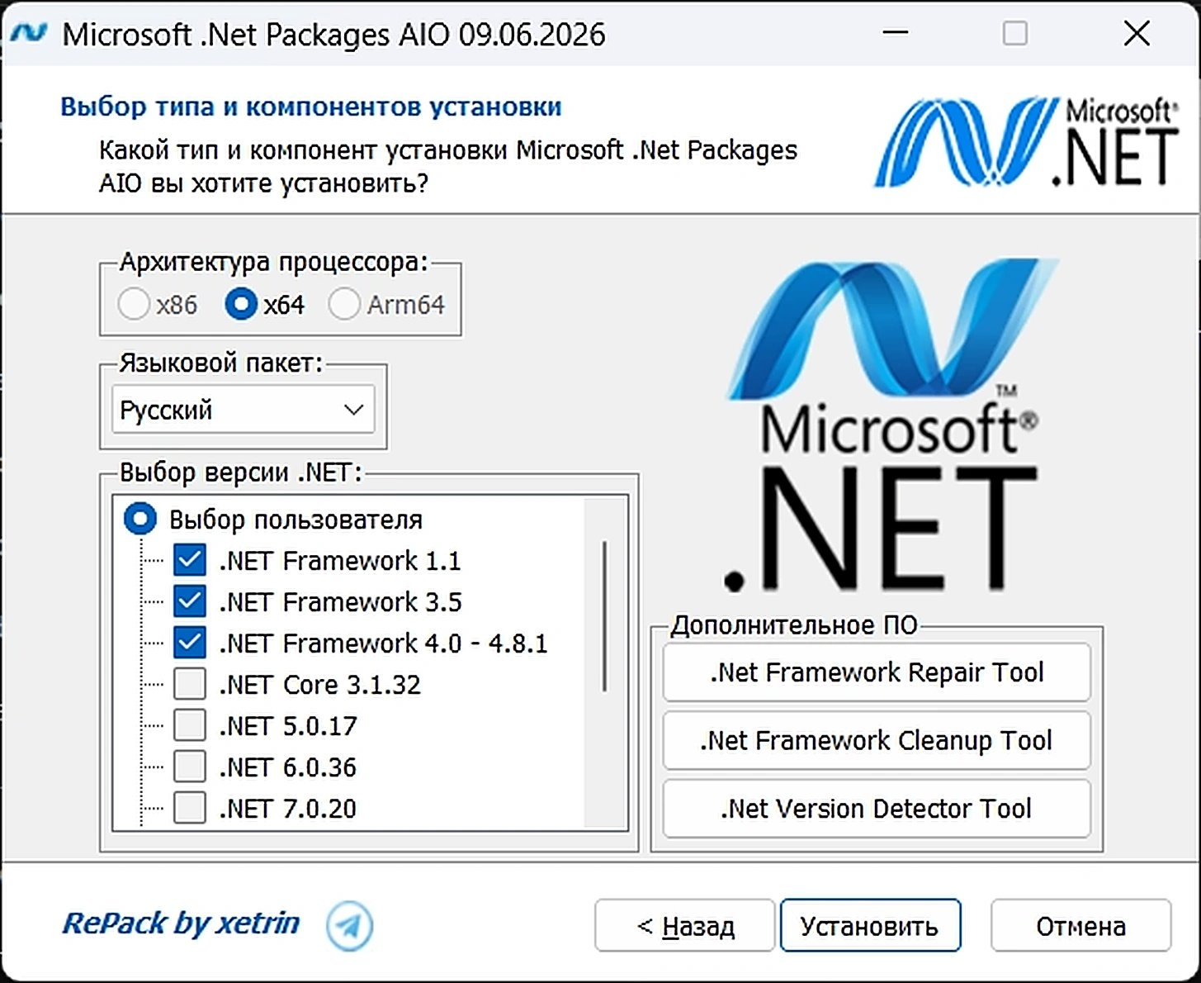Go back with the Назад button

(684, 926)
